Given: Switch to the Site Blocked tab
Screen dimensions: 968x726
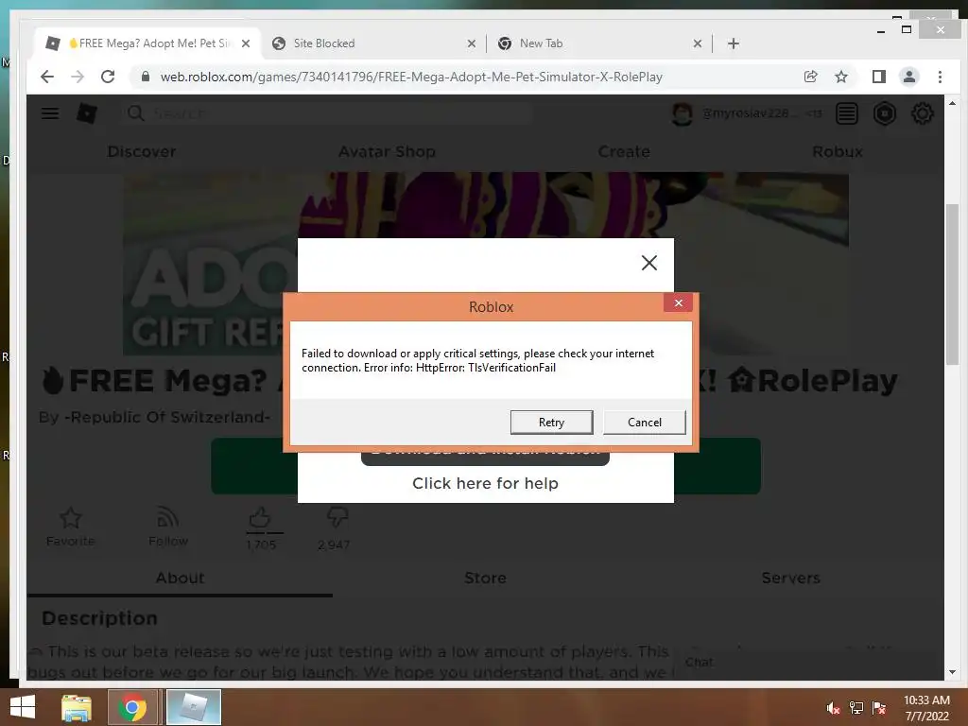Looking at the screenshot, I should pyautogui.click(x=373, y=43).
